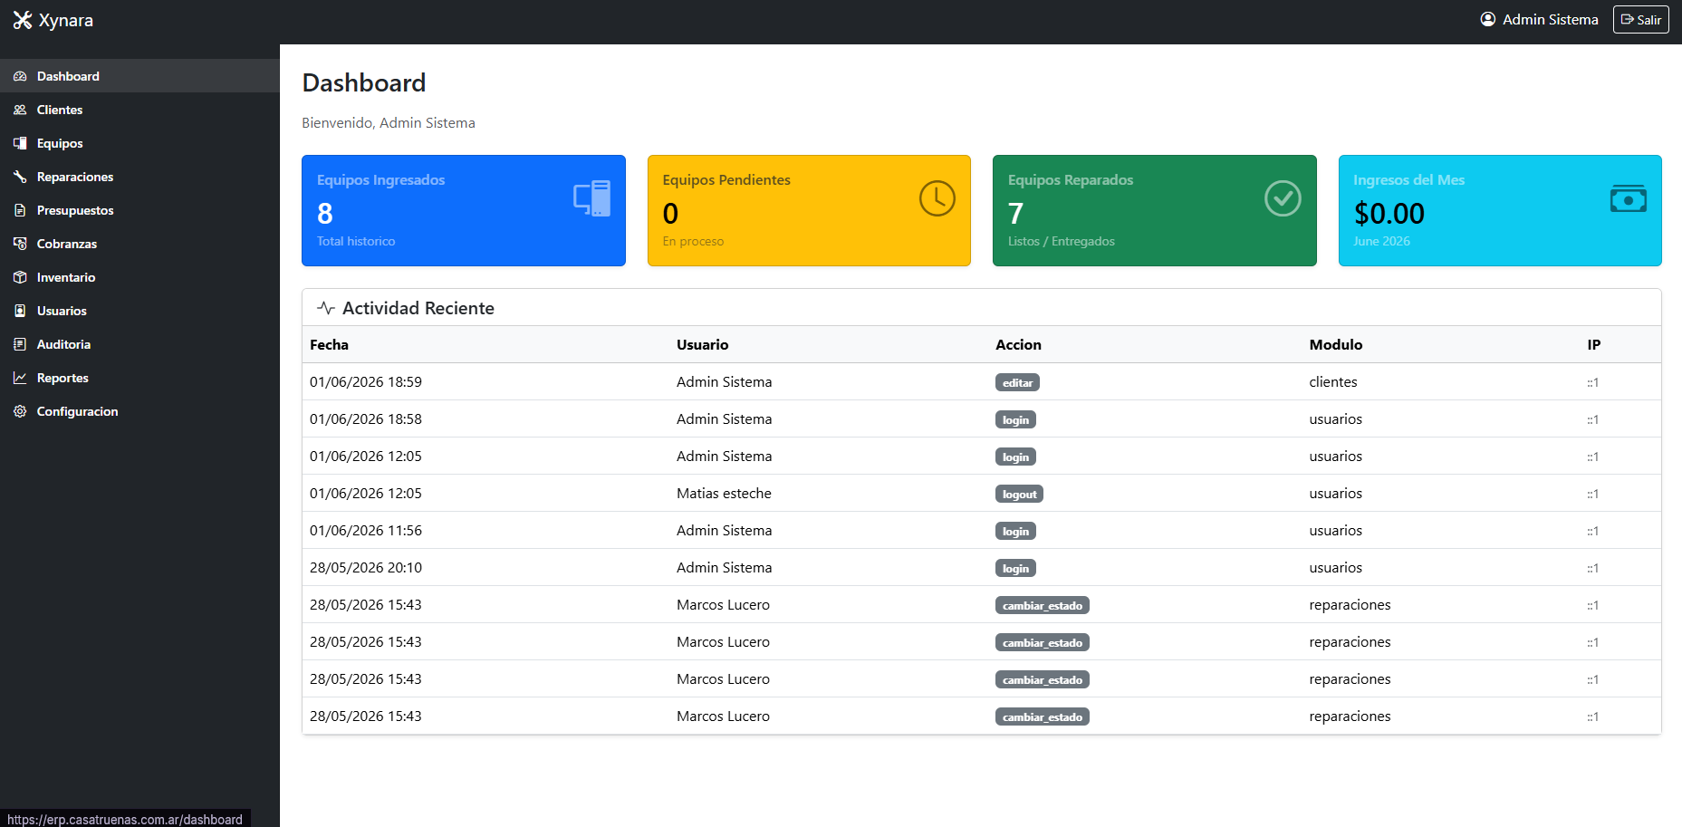Open the Clientes section
Screen dimensions: 1682x827
pyautogui.click(x=139, y=110)
